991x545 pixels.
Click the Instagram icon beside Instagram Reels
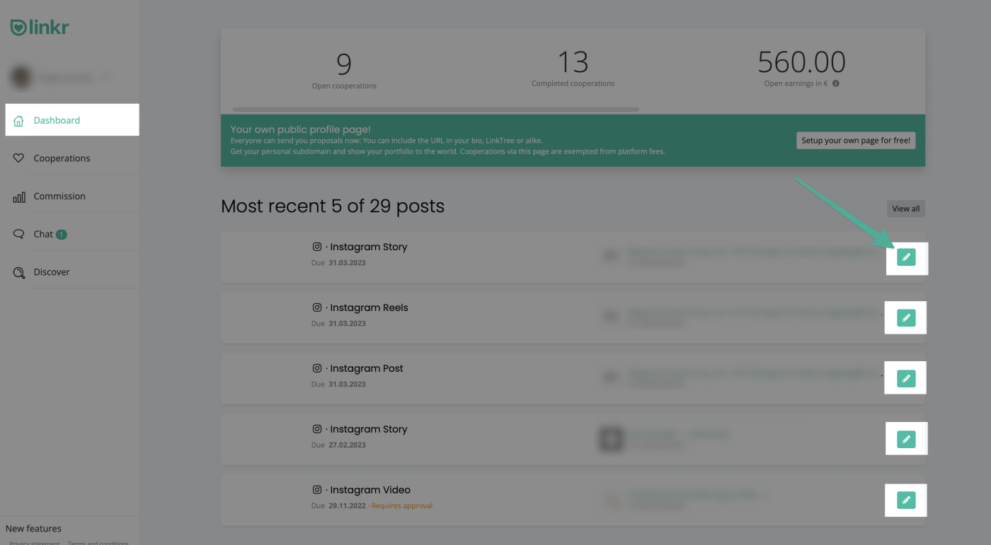317,307
